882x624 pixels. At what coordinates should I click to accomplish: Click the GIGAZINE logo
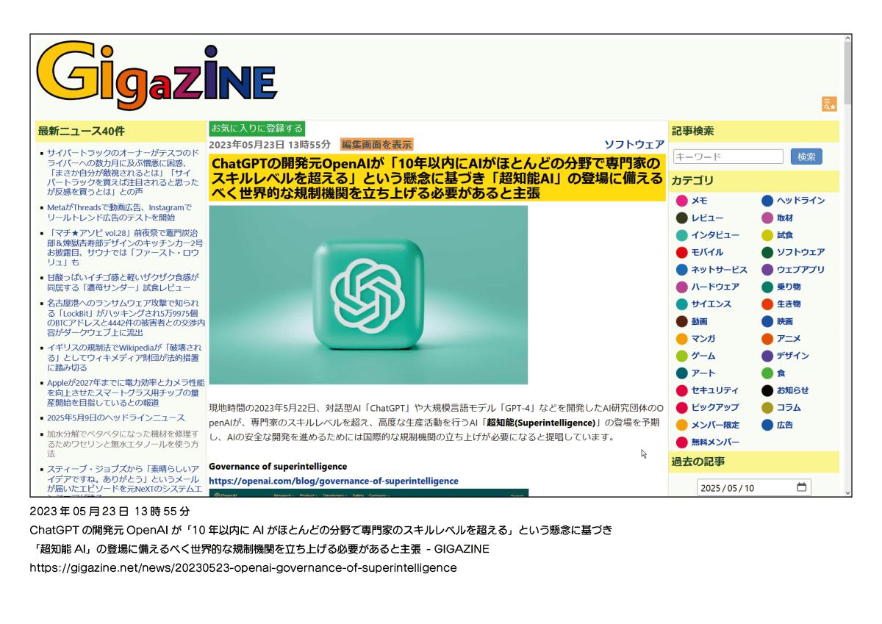click(157, 76)
